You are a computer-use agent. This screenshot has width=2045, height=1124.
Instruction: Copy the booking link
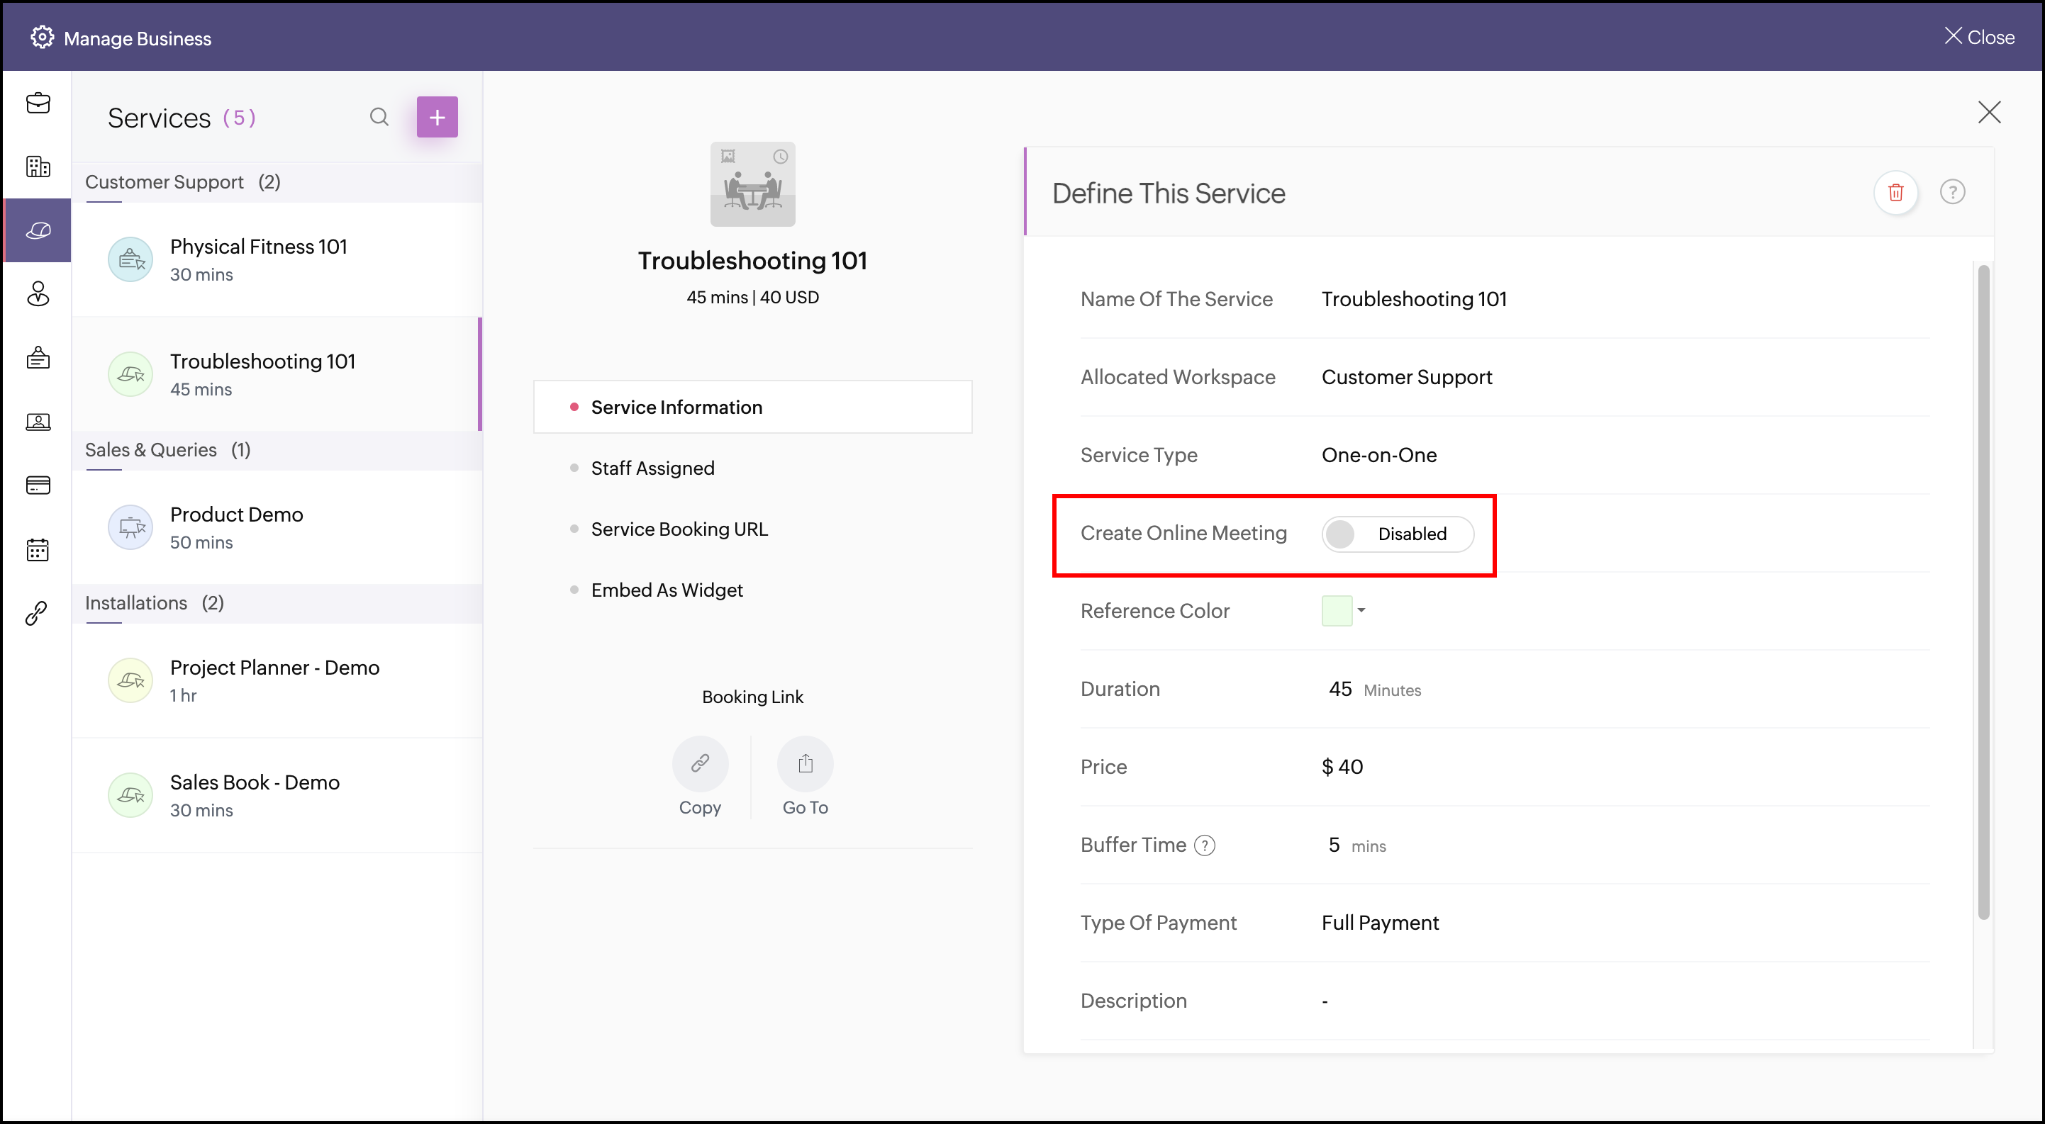point(699,764)
